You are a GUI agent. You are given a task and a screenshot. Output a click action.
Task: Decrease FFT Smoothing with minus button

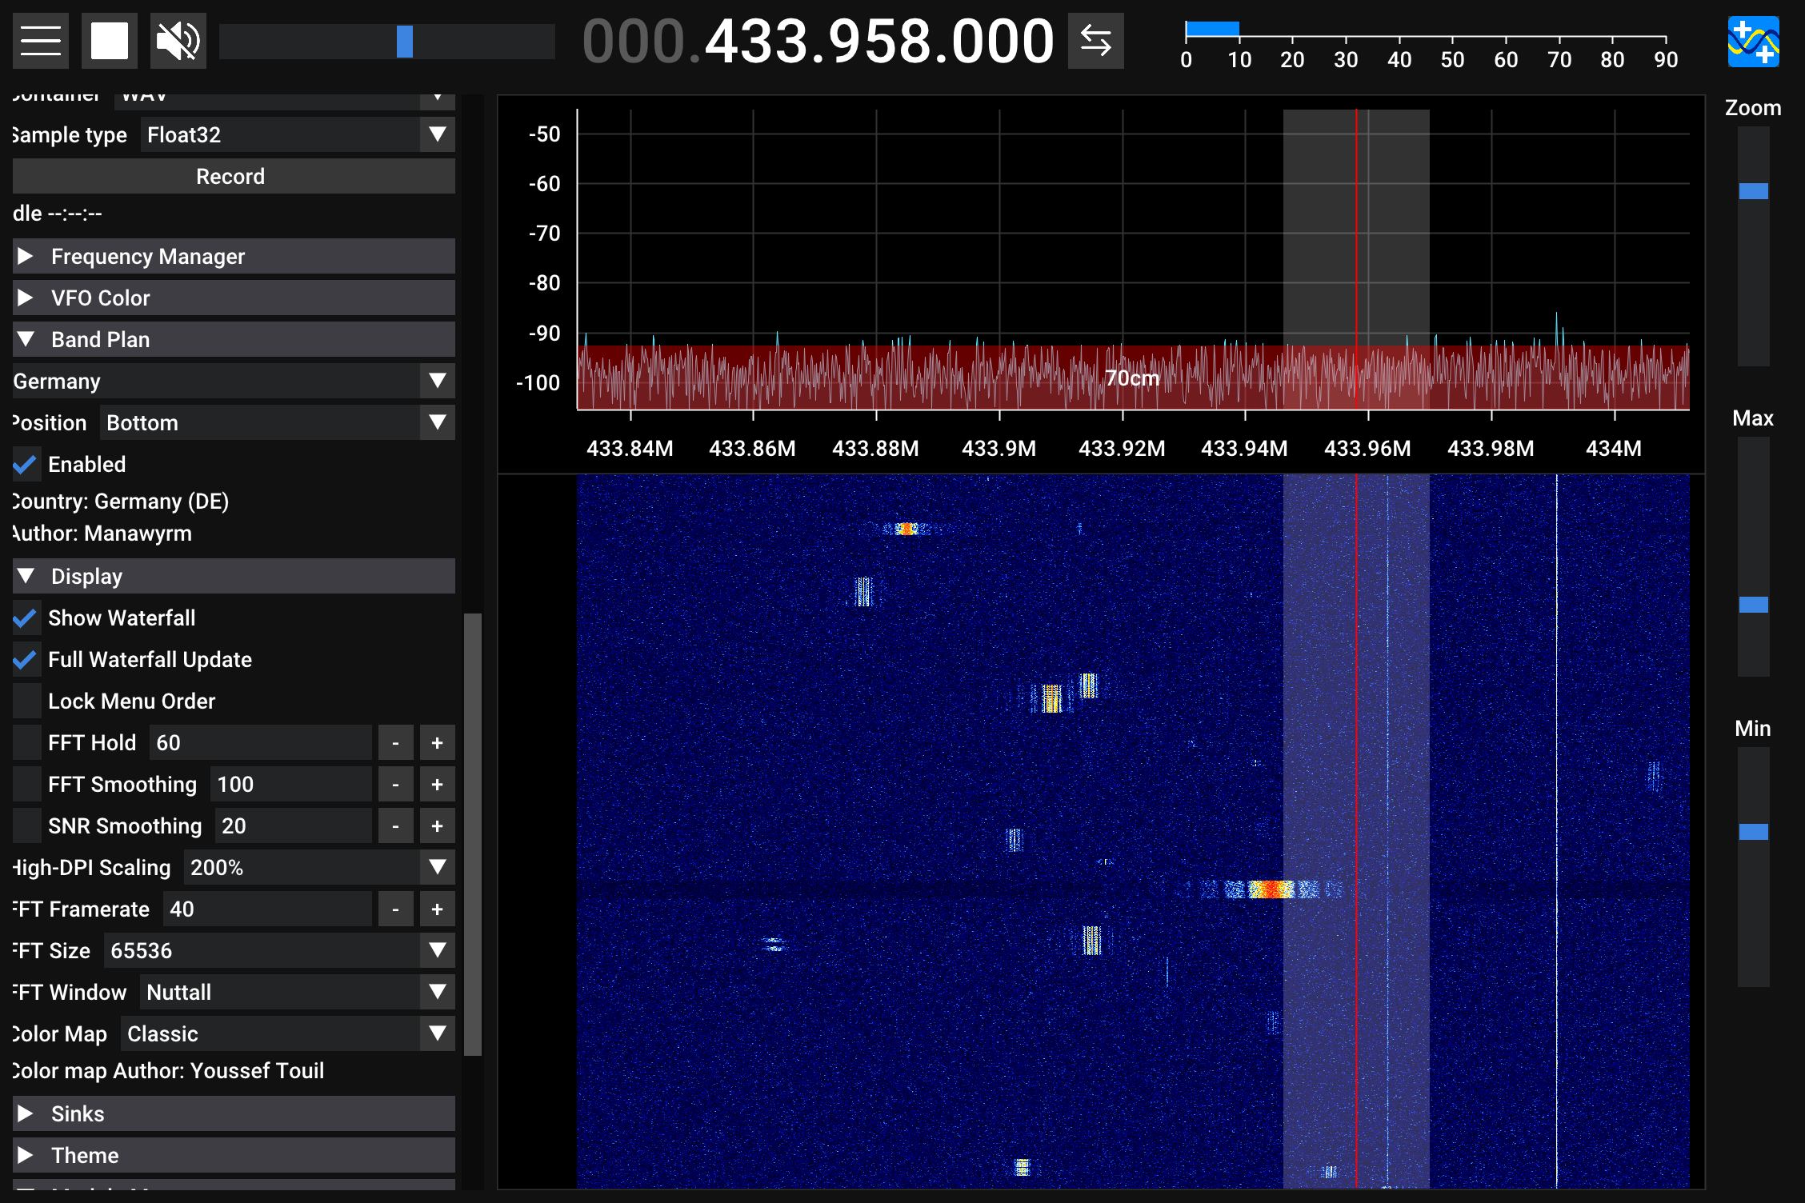pyautogui.click(x=395, y=784)
